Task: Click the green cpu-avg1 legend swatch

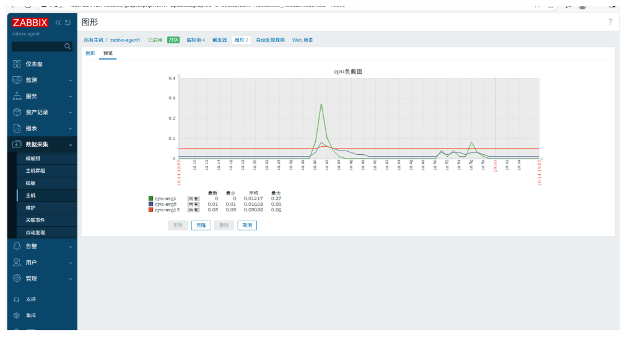Action: coord(150,198)
